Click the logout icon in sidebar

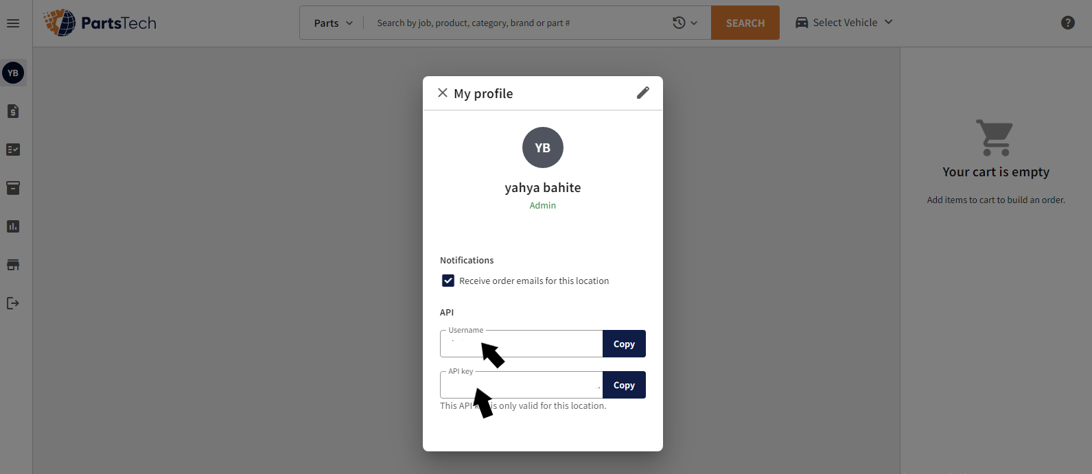pyautogui.click(x=13, y=303)
